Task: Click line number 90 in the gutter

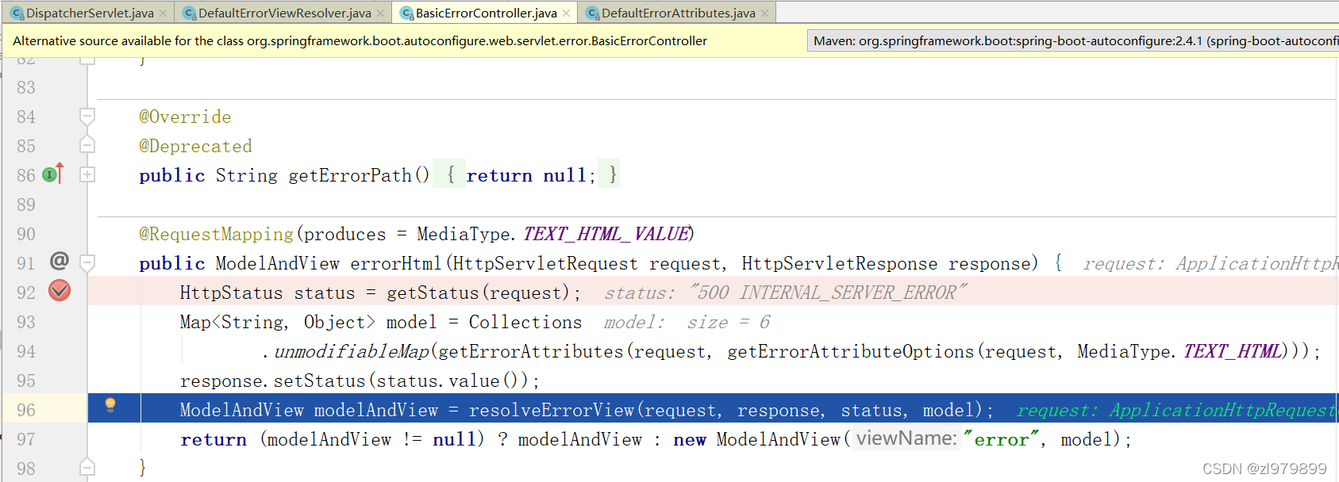Action: 26,234
